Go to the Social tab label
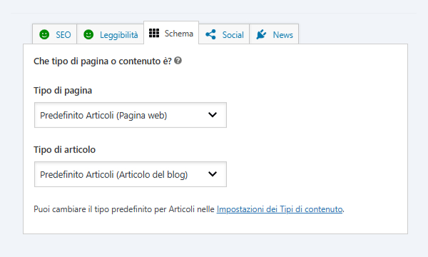The width and height of the screenshot is (428, 257). pyautogui.click(x=233, y=35)
